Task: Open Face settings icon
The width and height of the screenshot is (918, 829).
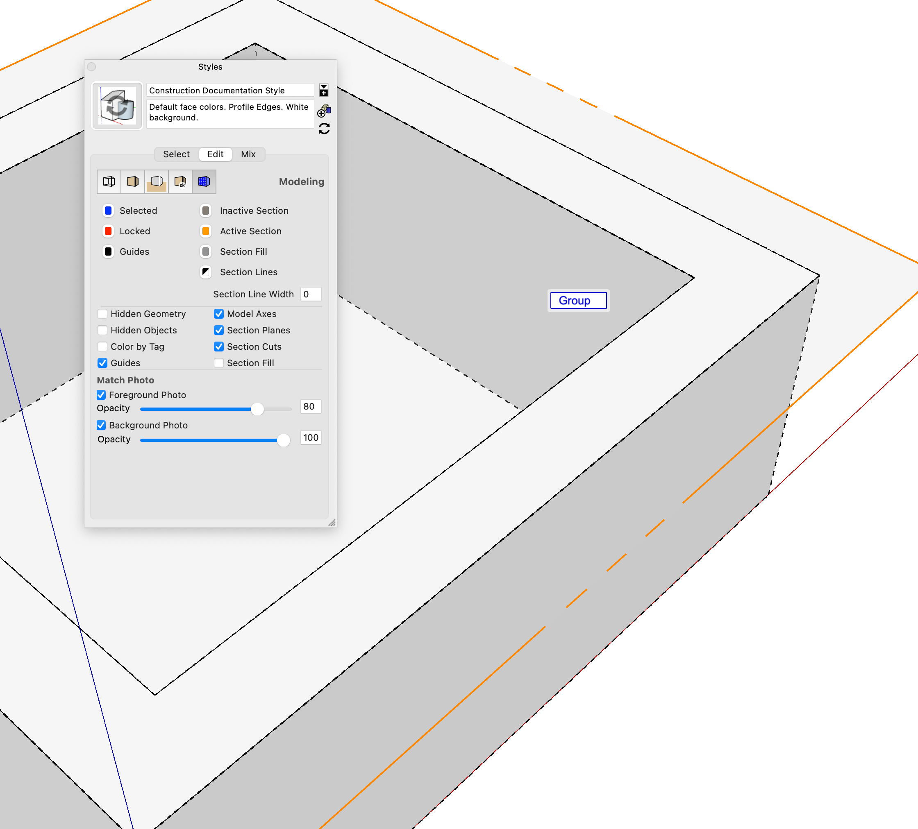Action: [x=132, y=181]
